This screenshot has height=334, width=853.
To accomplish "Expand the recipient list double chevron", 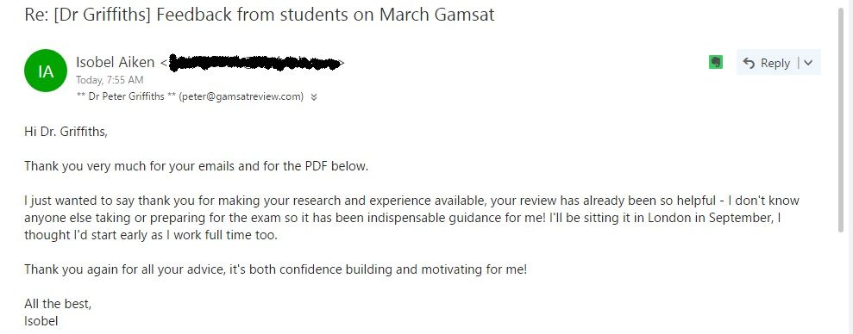I will click(313, 97).
